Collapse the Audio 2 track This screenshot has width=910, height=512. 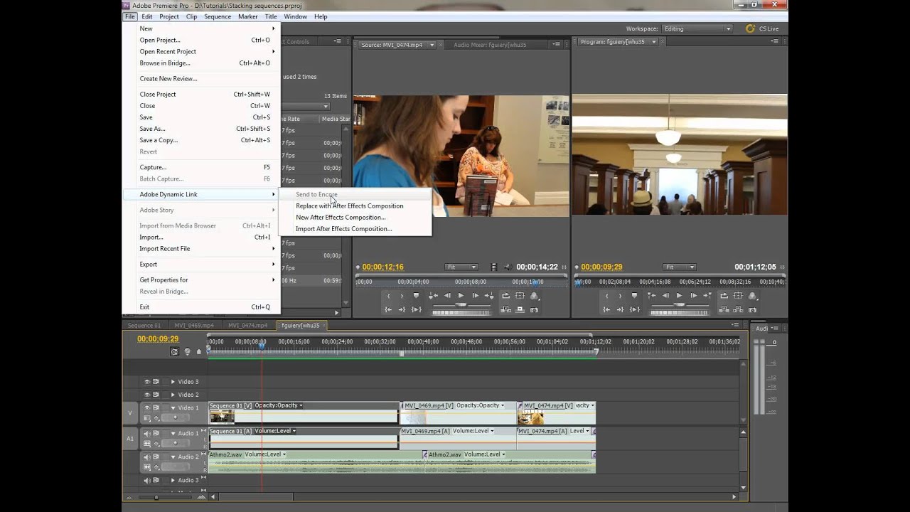173,457
